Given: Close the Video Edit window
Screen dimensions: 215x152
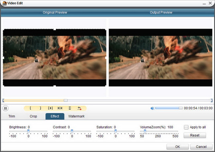Looking at the screenshot, I should click(x=210, y=3).
